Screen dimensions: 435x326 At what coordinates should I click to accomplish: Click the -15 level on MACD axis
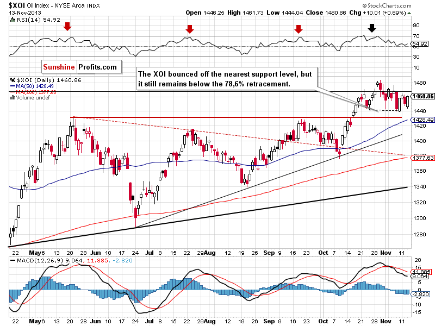coord(417,312)
